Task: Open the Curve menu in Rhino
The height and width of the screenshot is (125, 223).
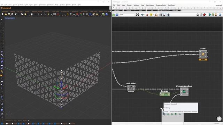Action: coord(15,5)
